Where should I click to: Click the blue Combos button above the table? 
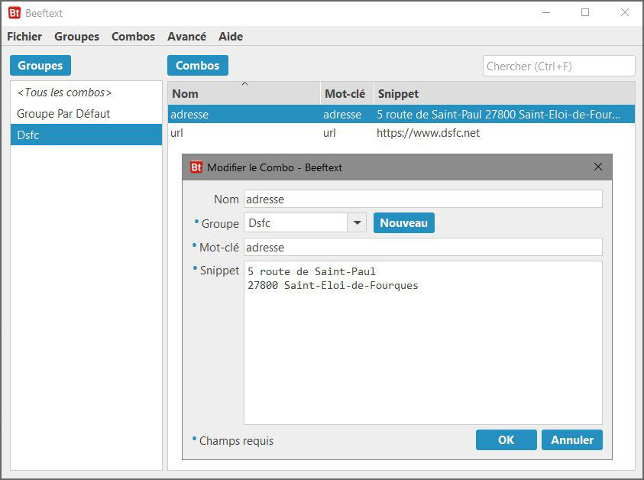click(197, 66)
